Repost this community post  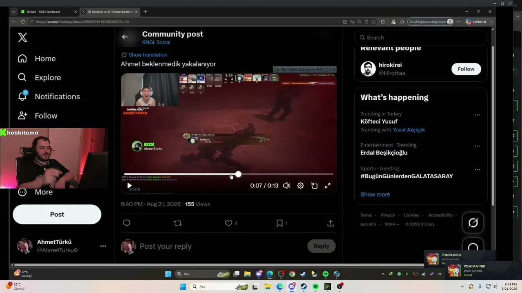tap(177, 223)
